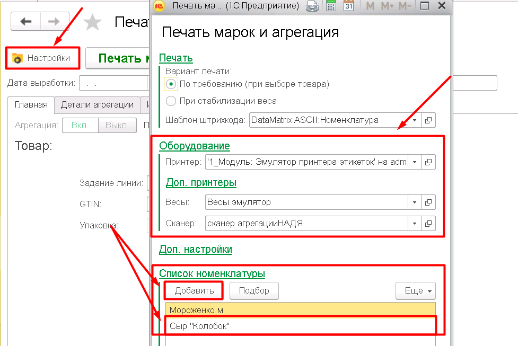The width and height of the screenshot is (518, 346).
Task: Expand the 'Доп. настройки' section link
Action: [x=196, y=249]
